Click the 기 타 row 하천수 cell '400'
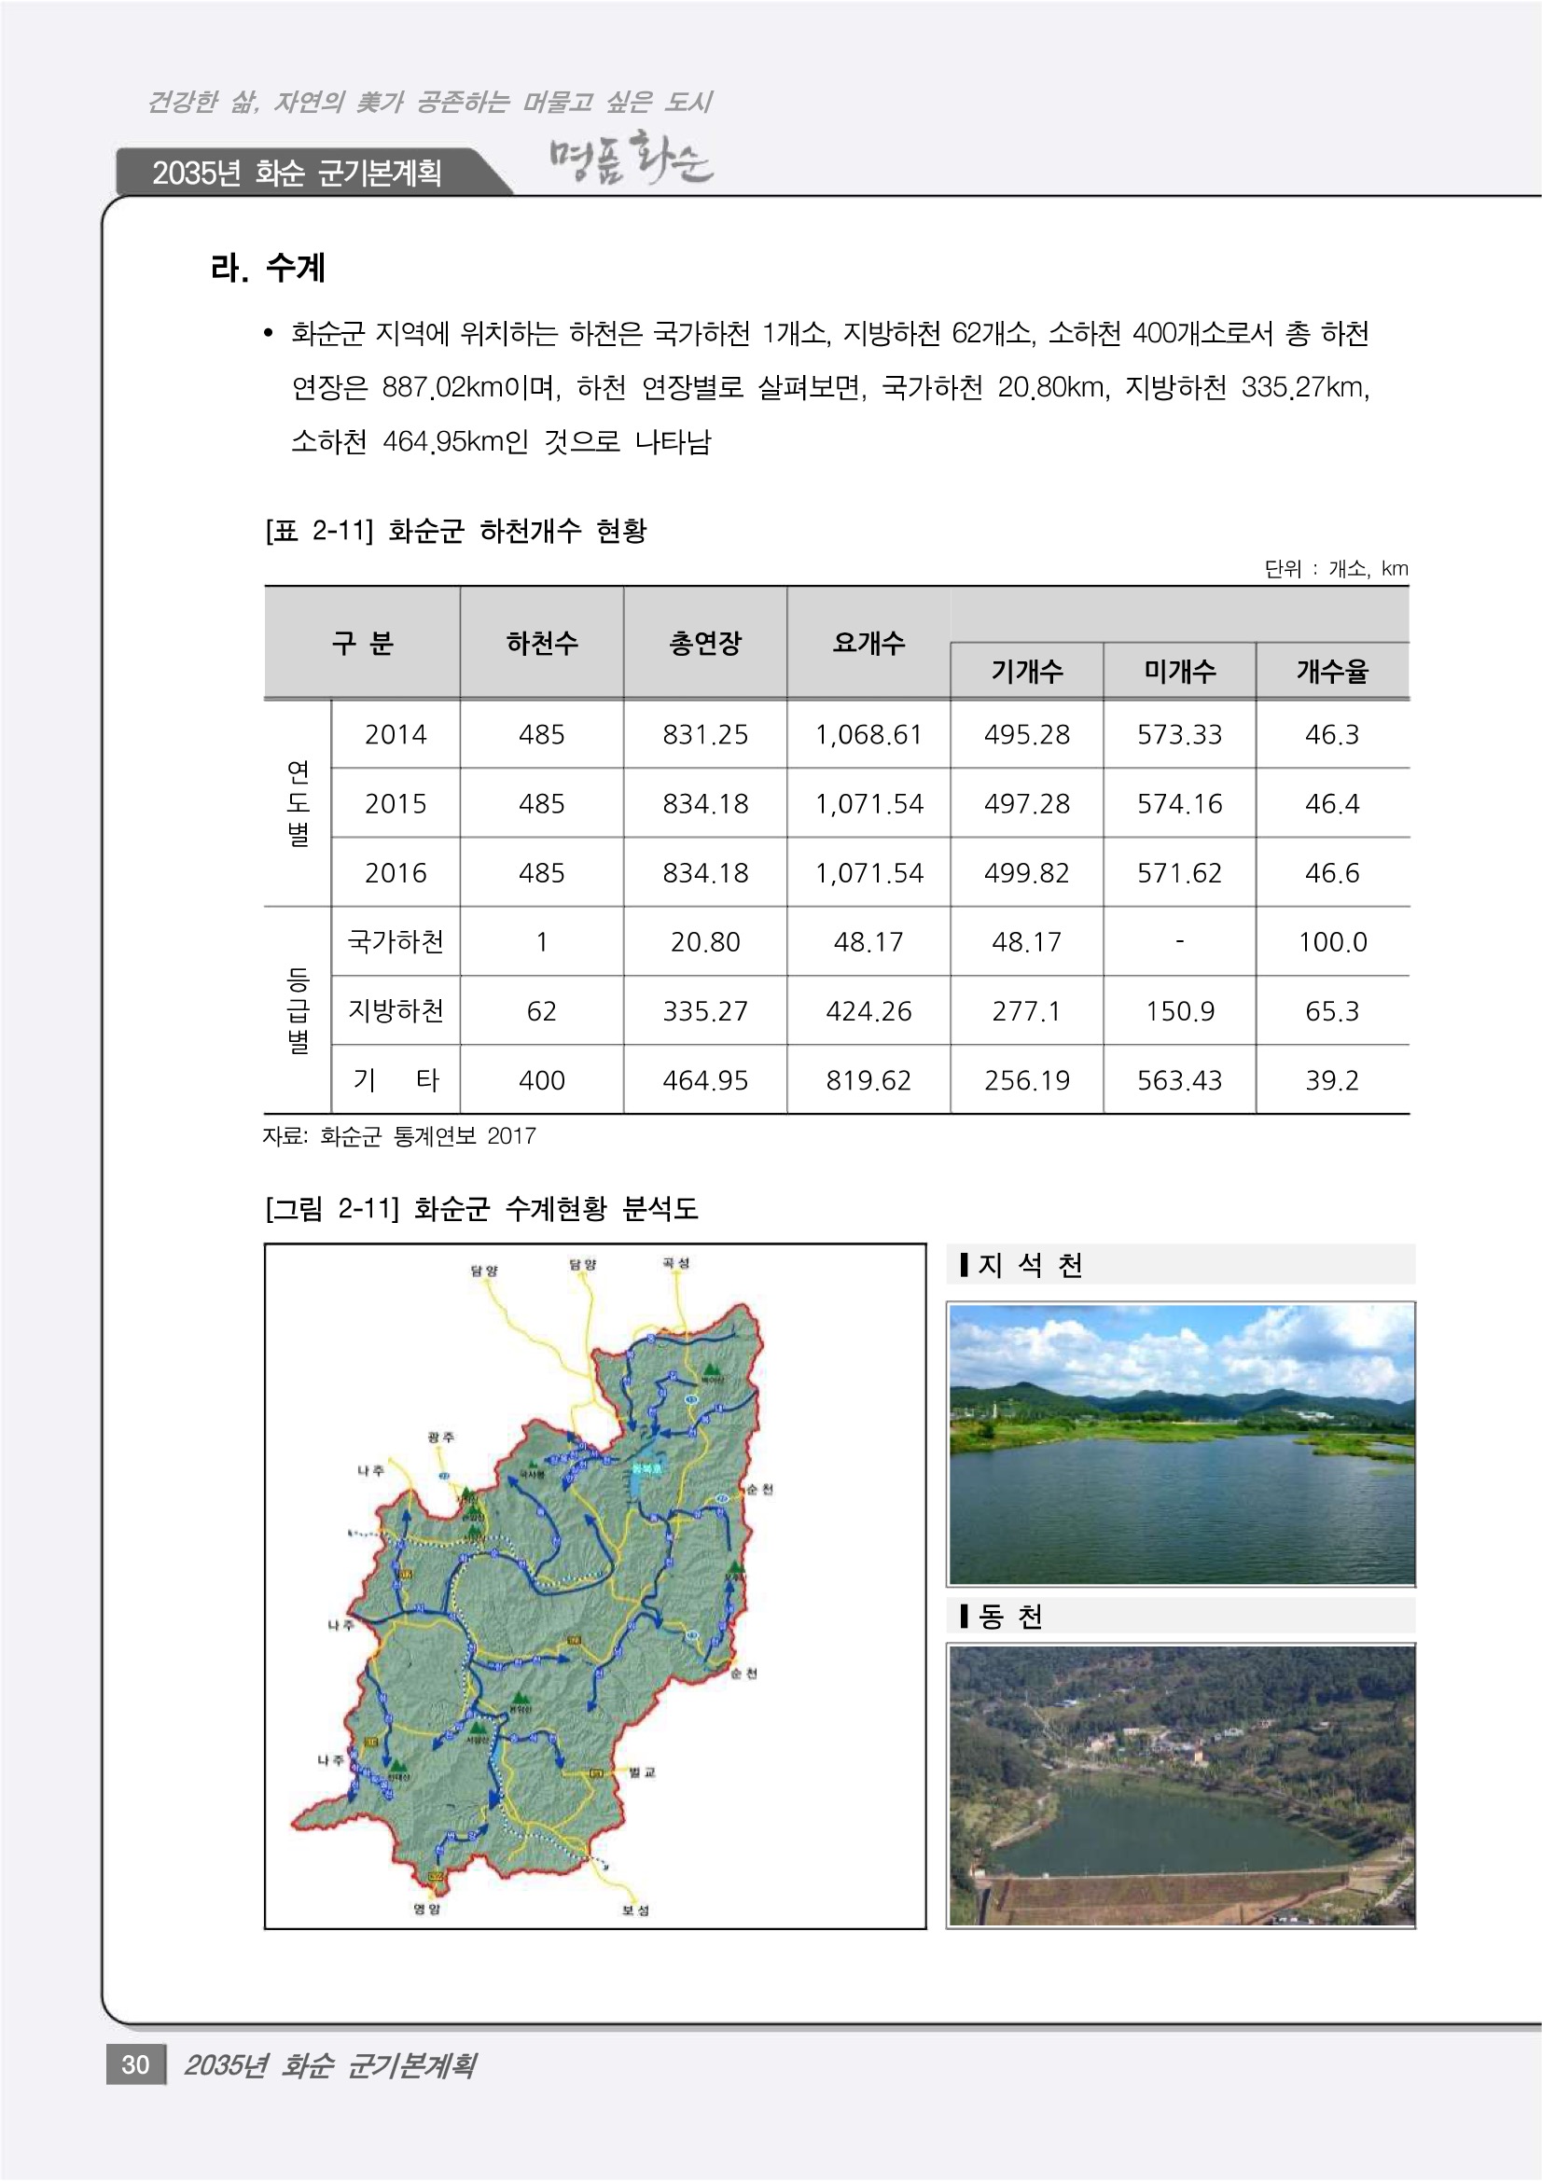This screenshot has width=1542, height=2181. 542,1080
